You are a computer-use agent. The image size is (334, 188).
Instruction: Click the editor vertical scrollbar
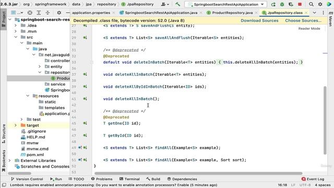(325, 120)
